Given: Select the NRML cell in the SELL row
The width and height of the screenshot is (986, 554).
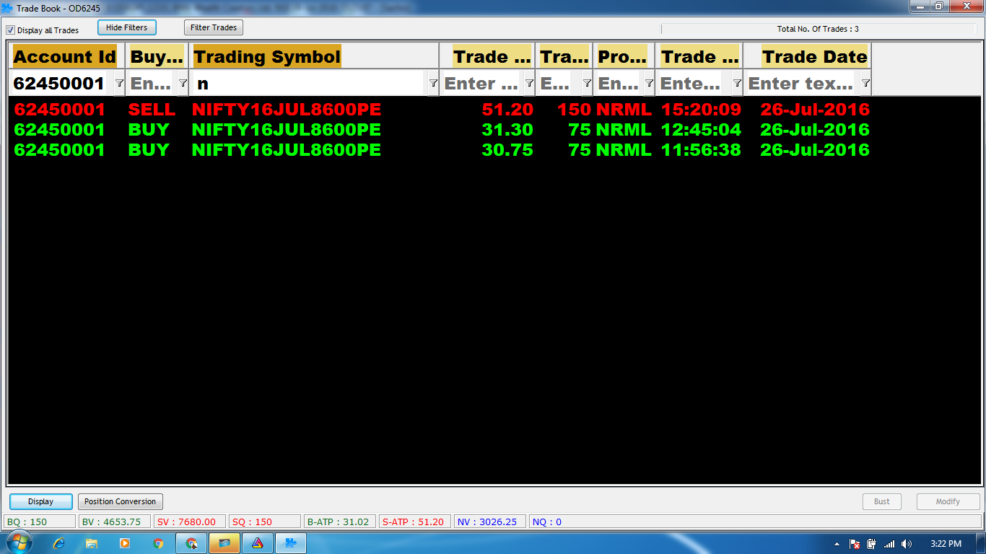Looking at the screenshot, I should point(624,110).
